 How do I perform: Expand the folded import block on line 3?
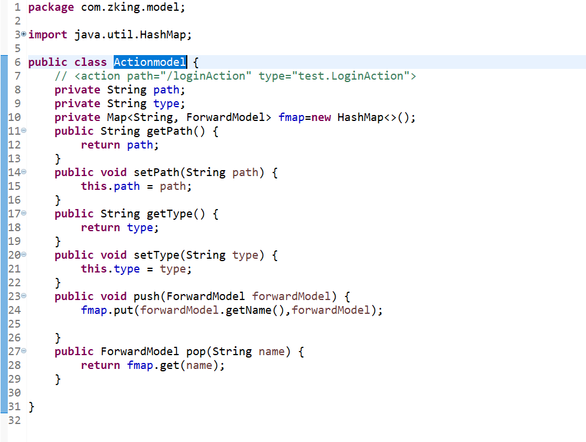[x=24, y=34]
